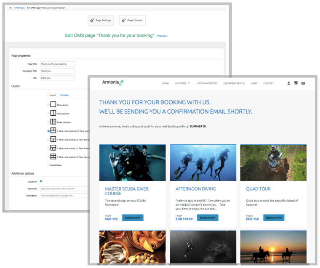The width and height of the screenshot is (320, 268).
Task: Open the Equipment Rental menu item
Action: pos(234,83)
